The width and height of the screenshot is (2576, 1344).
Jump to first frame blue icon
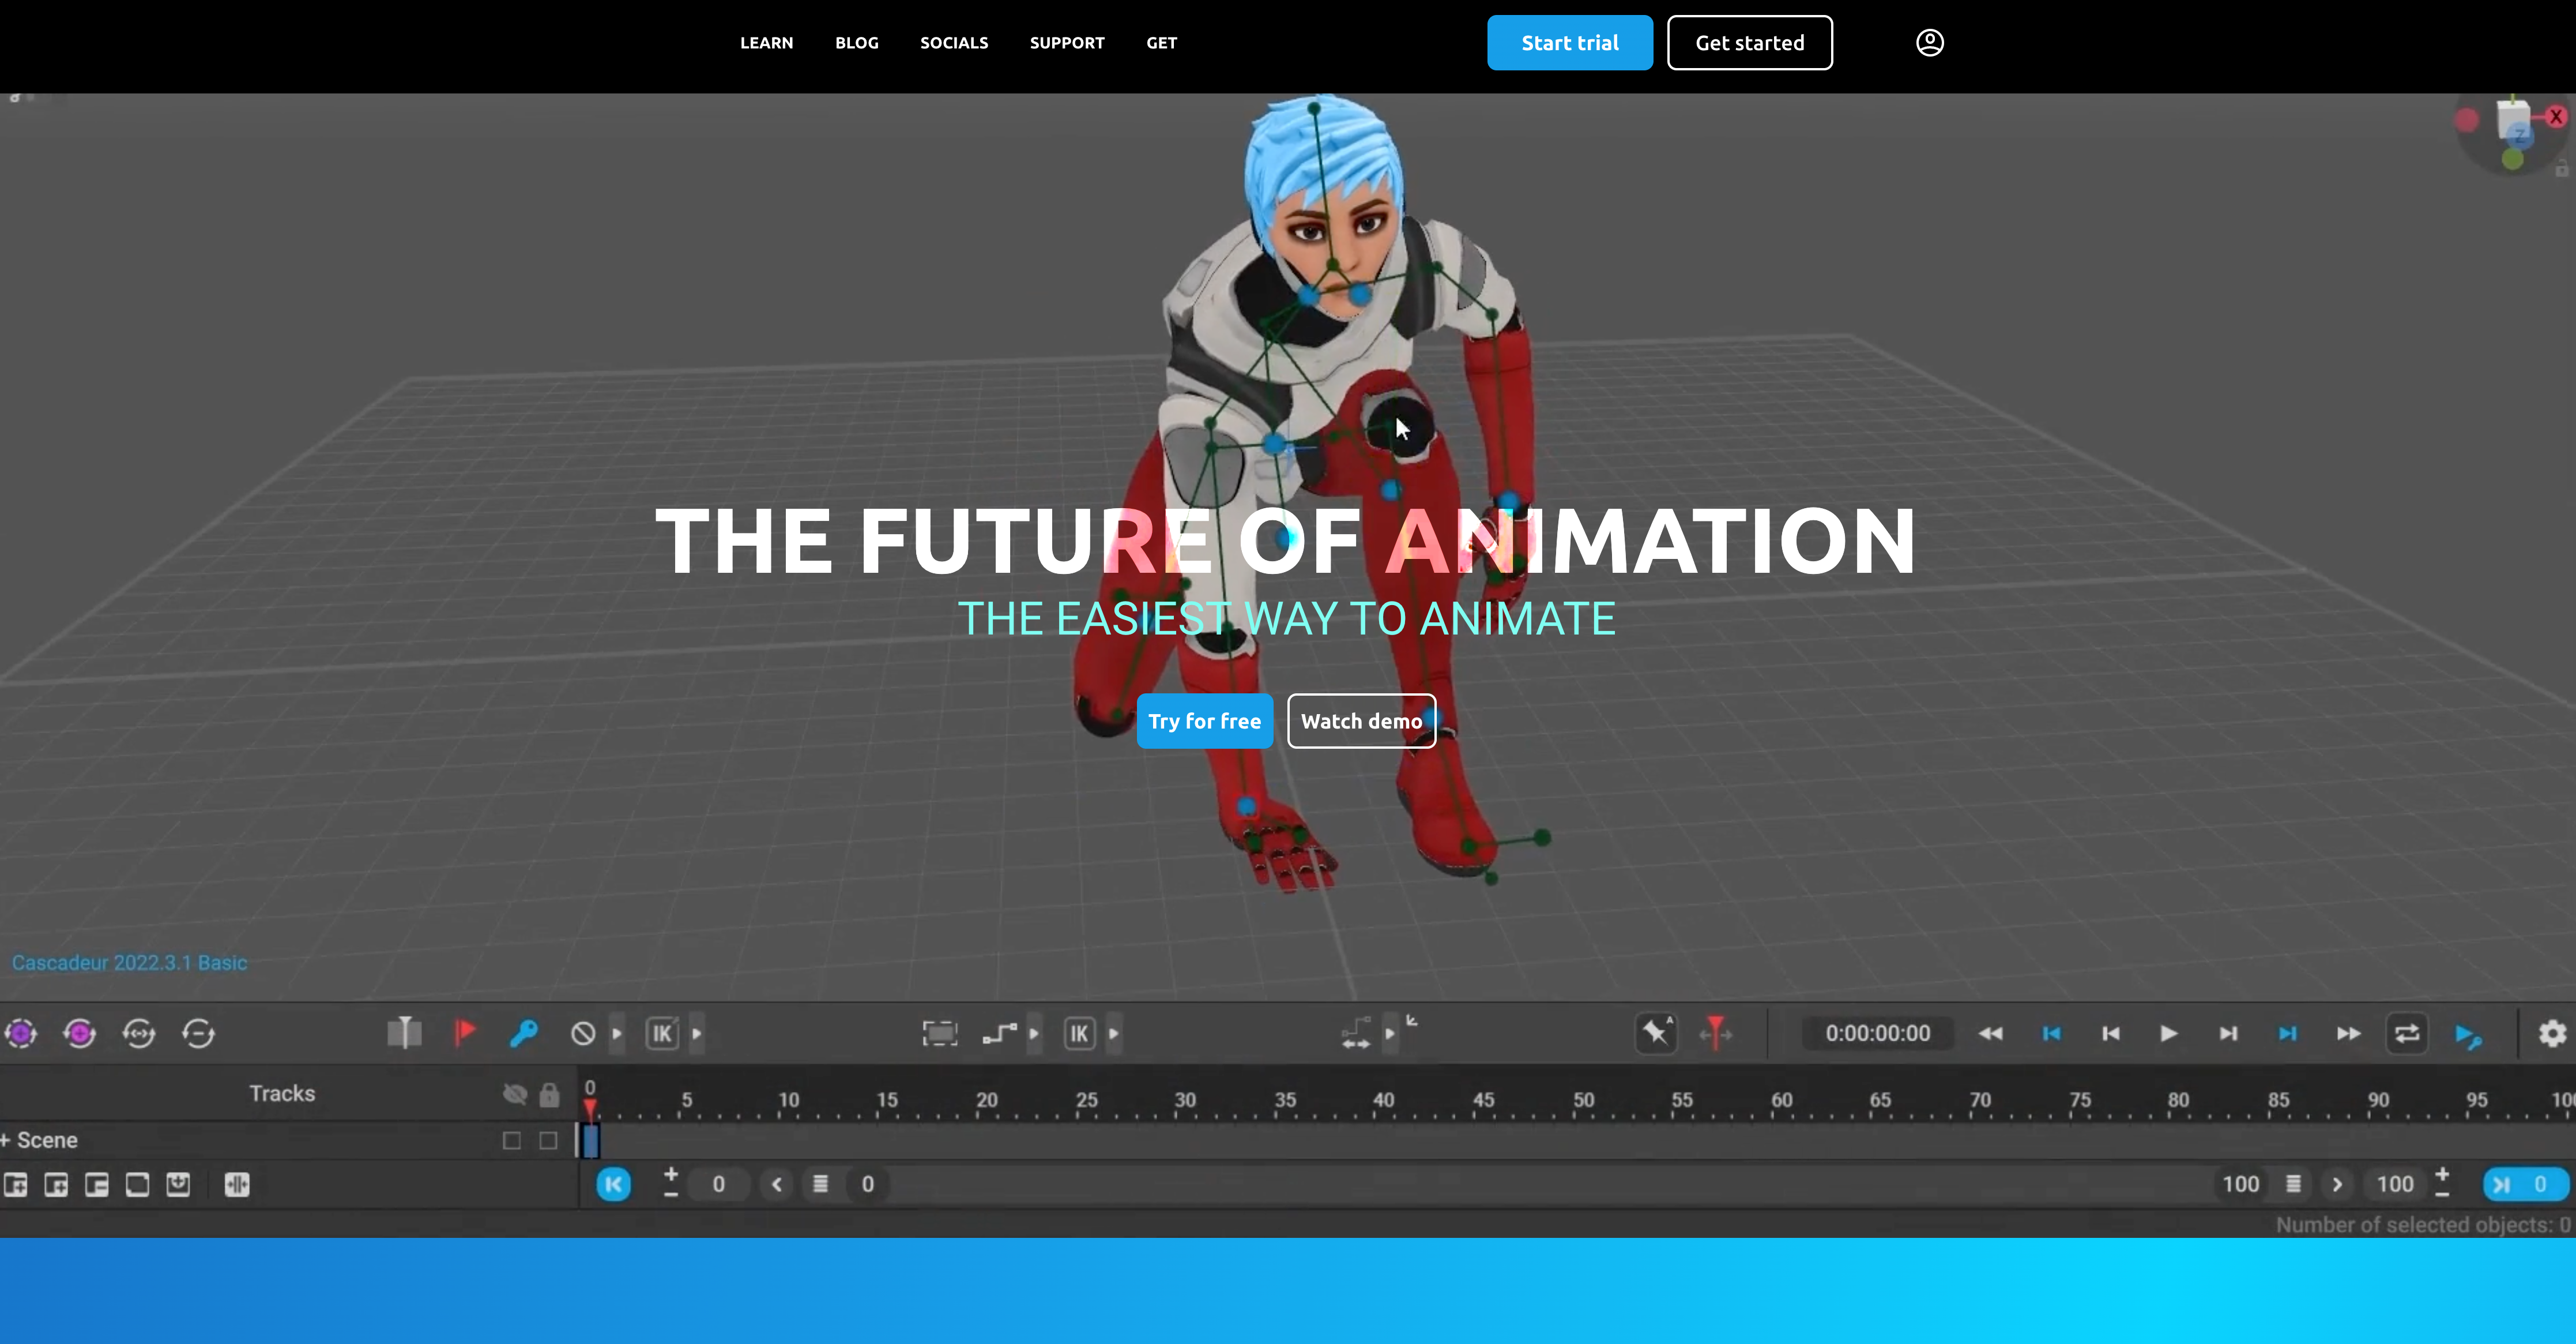[2051, 1033]
